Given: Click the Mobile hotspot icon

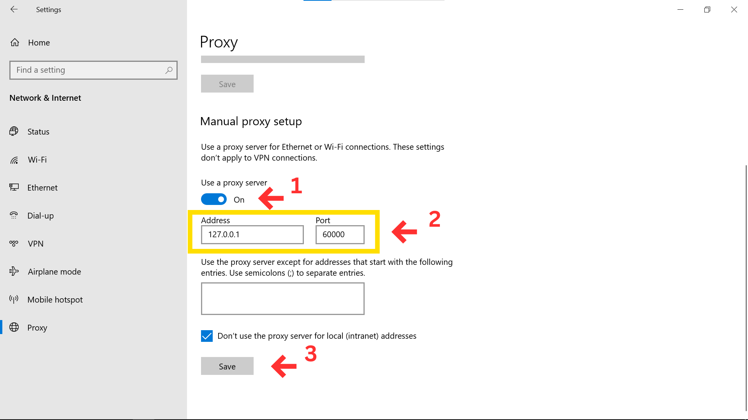Looking at the screenshot, I should [x=14, y=299].
